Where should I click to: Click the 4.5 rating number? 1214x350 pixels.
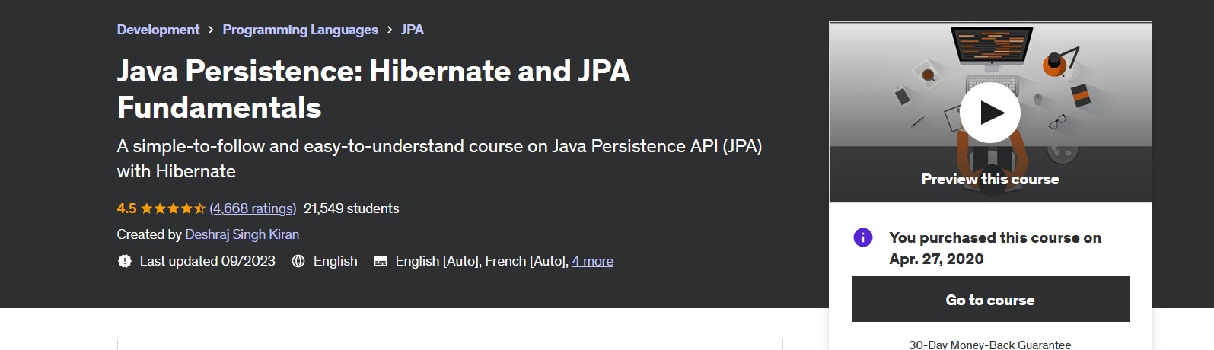[x=126, y=208]
